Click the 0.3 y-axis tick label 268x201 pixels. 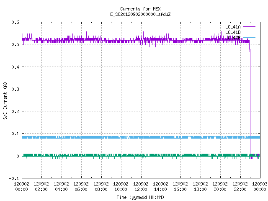(15, 89)
